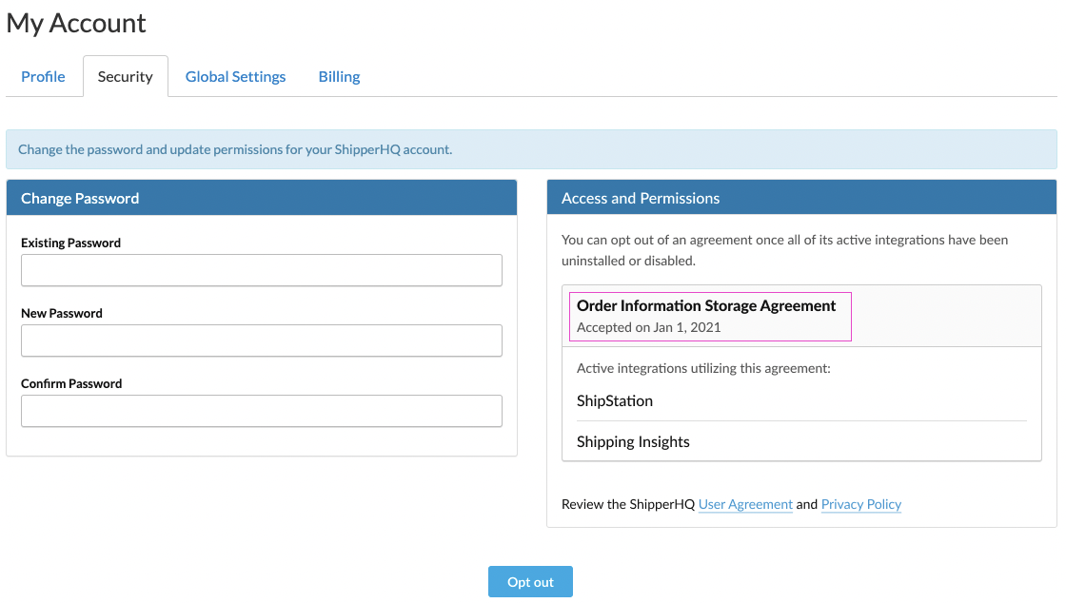Click the Change Password panel header
The image size is (1066, 603).
click(261, 198)
